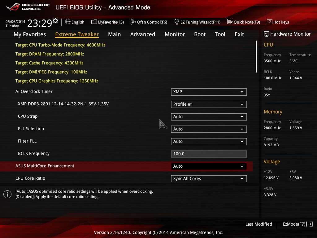Click the EzMode exit arrow icon
Image resolution: width=317 pixels, height=238 pixels.
coord(310,224)
